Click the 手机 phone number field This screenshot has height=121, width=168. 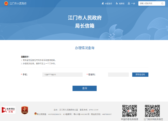62,75
